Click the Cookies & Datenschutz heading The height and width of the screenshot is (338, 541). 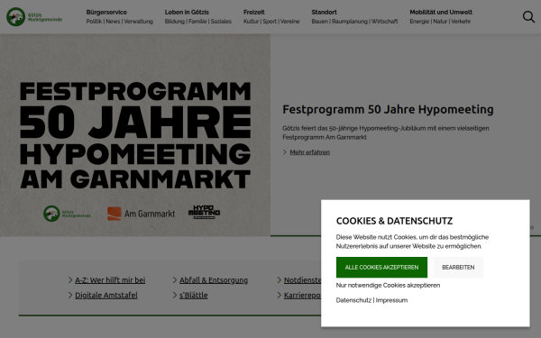click(394, 221)
